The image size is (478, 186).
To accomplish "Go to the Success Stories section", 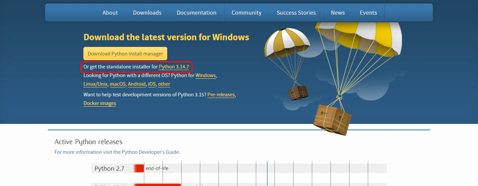I will pos(296,13).
